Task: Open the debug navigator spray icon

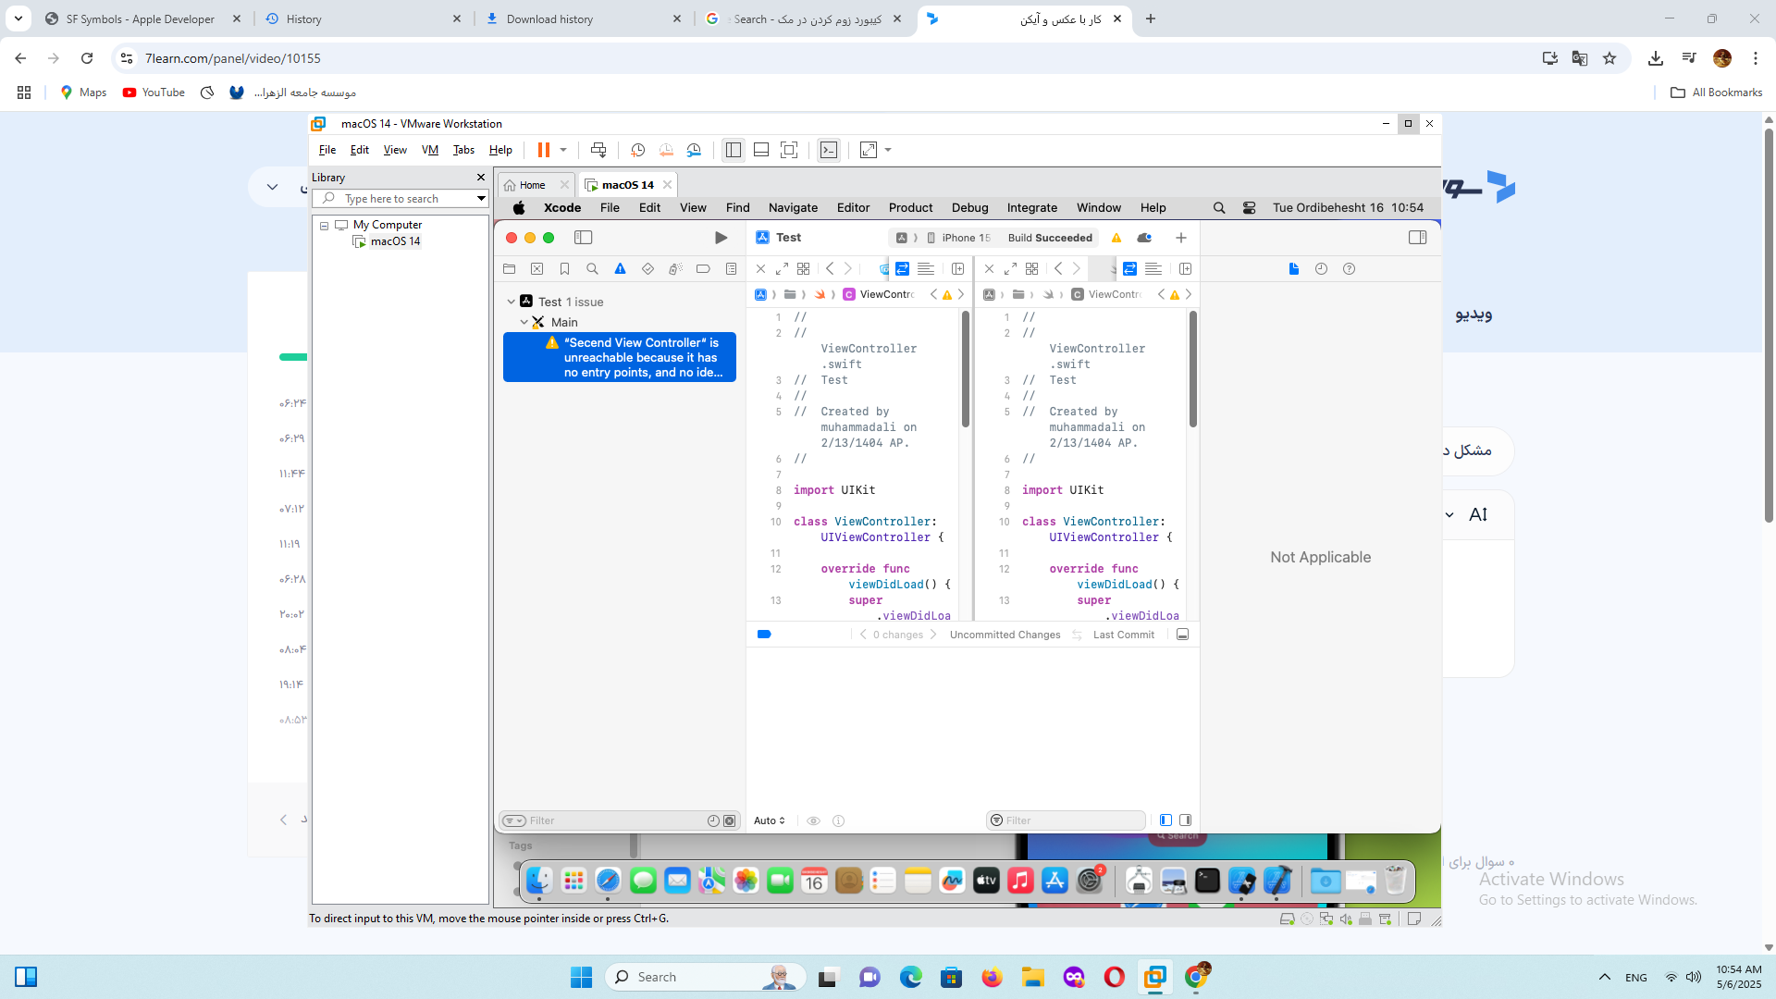Action: [675, 269]
